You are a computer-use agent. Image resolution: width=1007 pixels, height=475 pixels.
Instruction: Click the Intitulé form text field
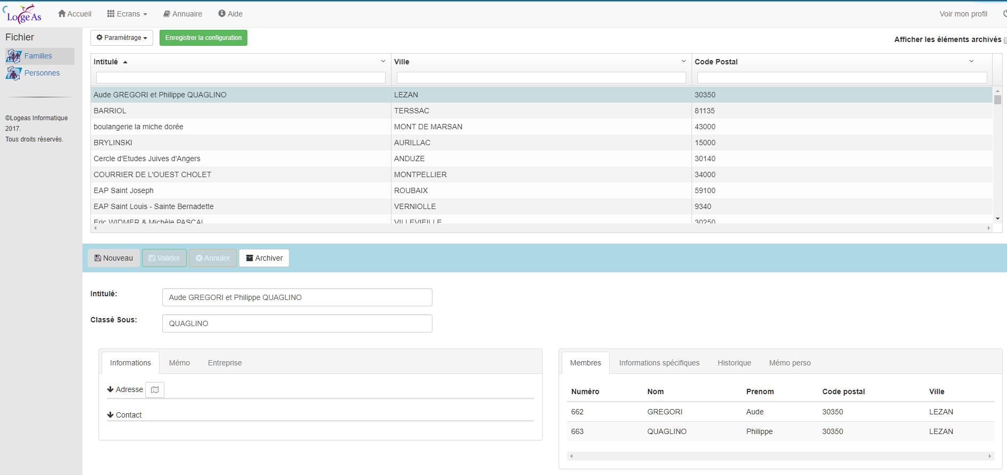(x=297, y=297)
